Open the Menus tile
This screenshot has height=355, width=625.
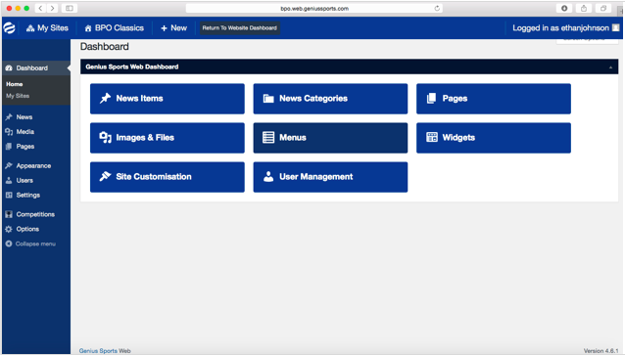click(x=330, y=138)
